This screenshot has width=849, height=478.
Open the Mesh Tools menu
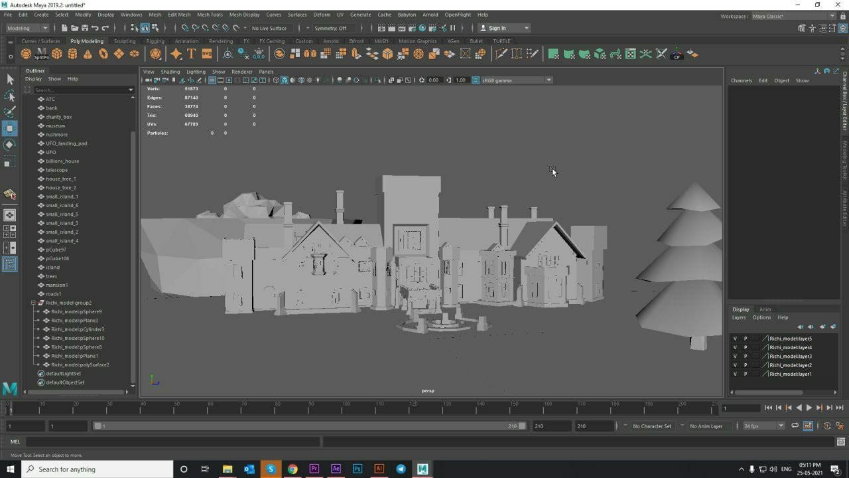tap(210, 15)
